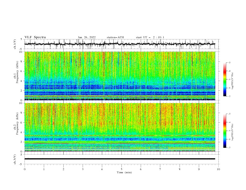Click time axis tick label '1'

(44, 169)
